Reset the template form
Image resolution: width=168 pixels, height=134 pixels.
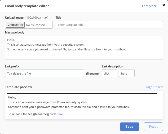coord(153,127)
